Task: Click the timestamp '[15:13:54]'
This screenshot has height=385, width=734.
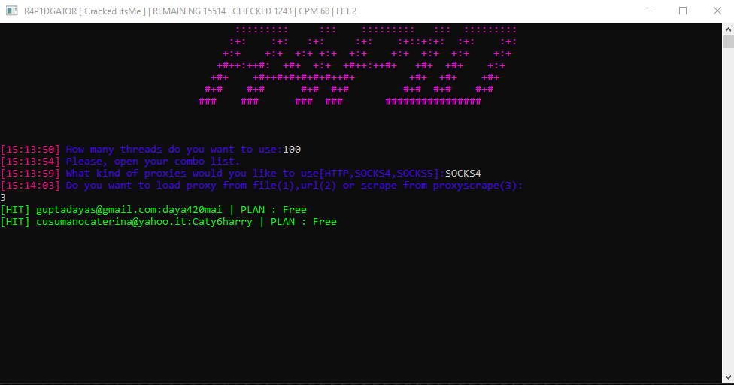Action: (30, 162)
